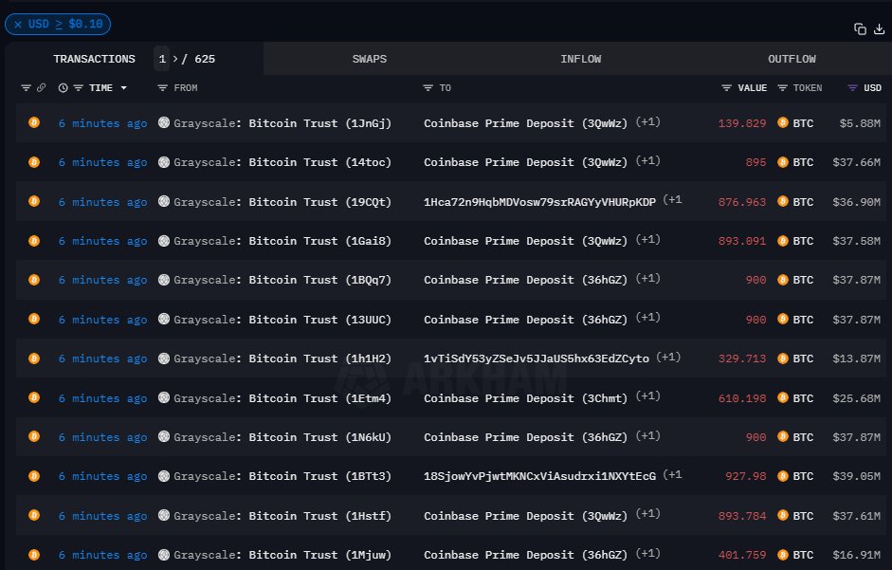
Task: Expand +1 recipients in 876.963 BTC row
Action: coord(672,200)
